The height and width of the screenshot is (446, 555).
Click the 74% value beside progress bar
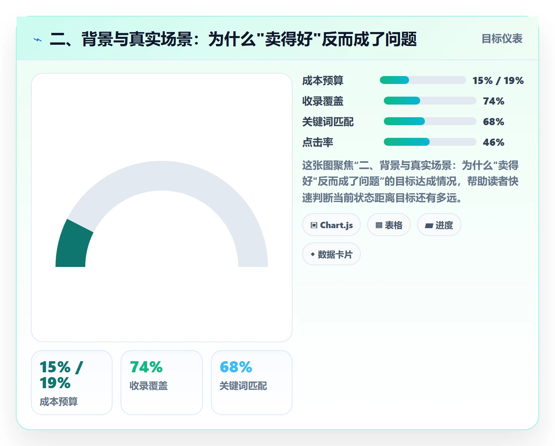pos(494,101)
